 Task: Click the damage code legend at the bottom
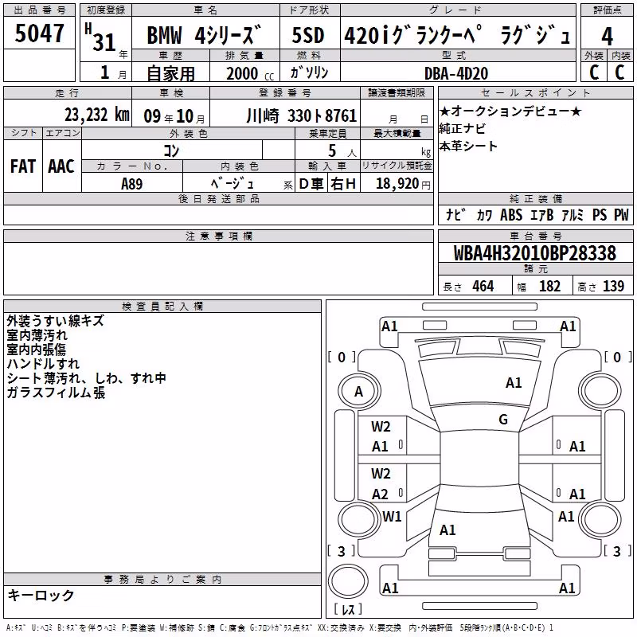click(279, 628)
